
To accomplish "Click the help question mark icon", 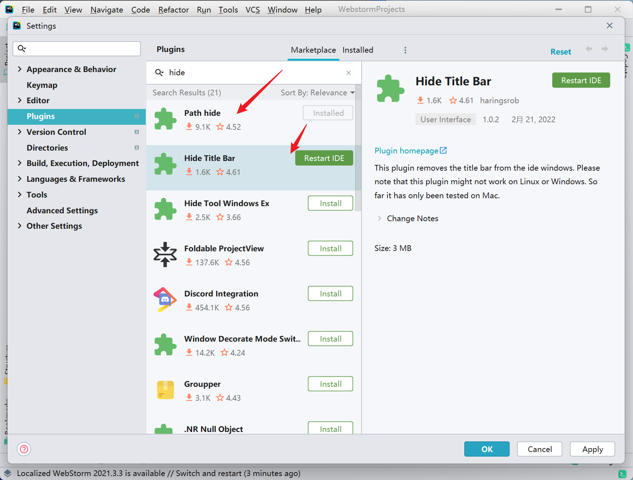I will [24, 449].
